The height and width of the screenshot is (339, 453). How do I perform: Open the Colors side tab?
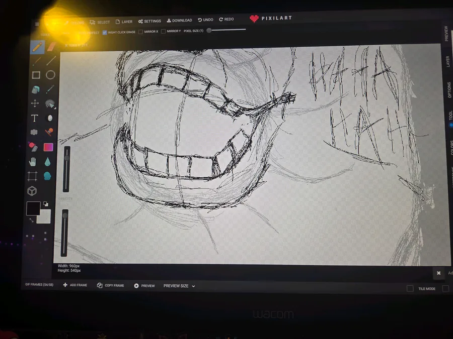tap(451, 148)
